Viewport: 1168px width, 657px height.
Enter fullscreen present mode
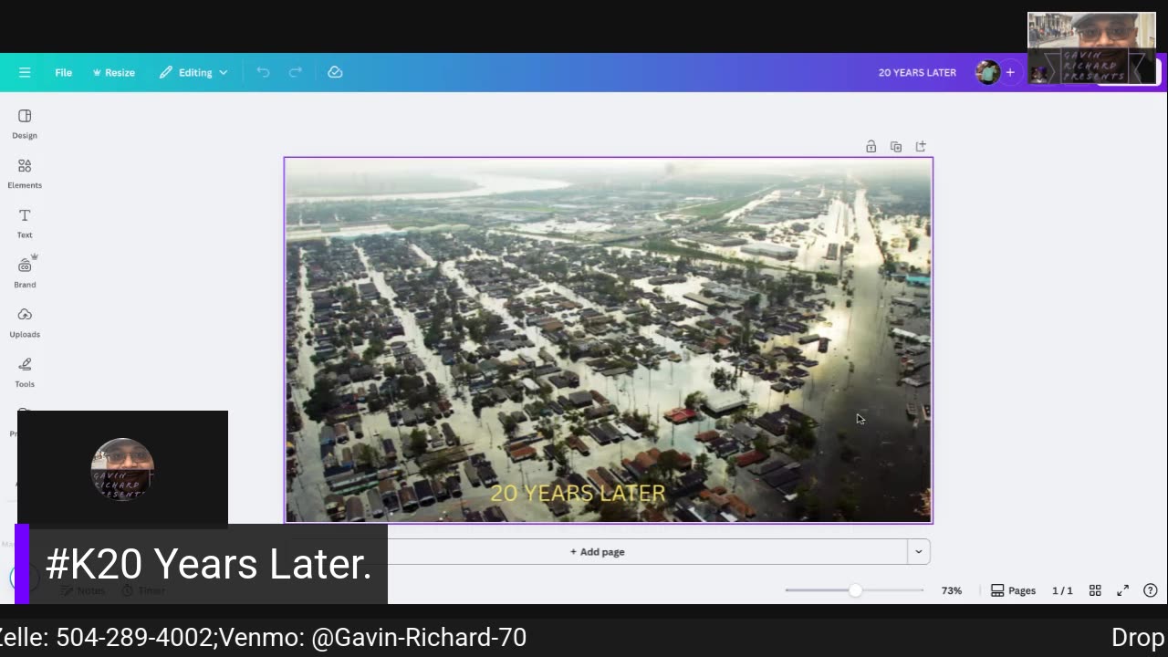(1123, 590)
